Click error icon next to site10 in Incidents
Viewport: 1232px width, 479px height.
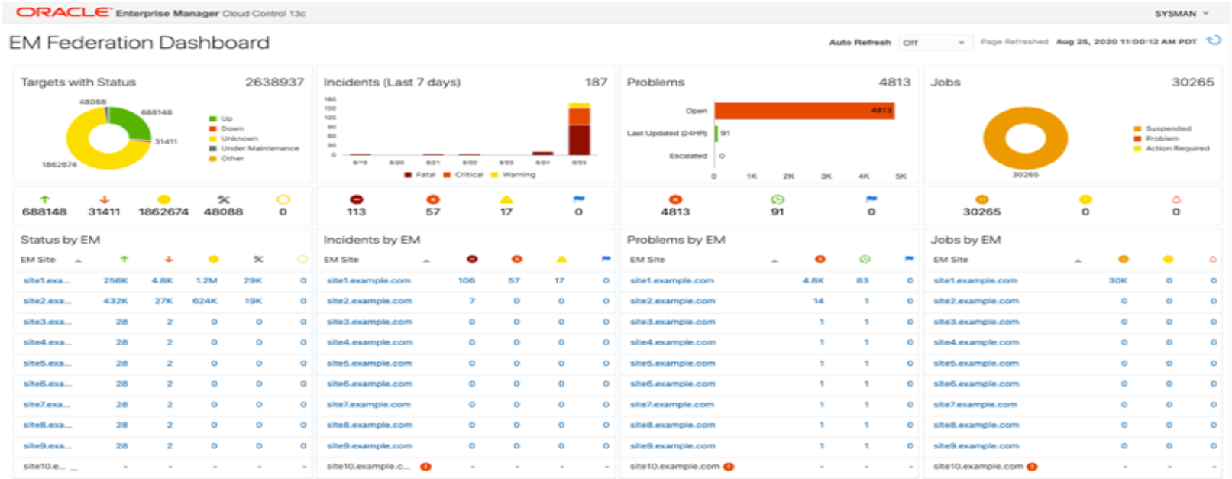tap(426, 467)
